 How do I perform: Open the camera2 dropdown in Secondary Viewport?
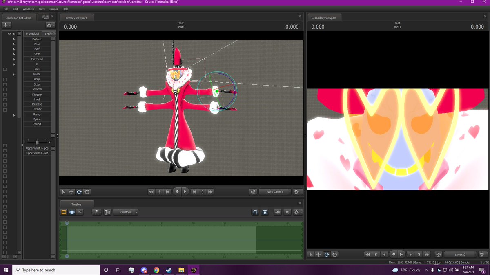(x=461, y=254)
